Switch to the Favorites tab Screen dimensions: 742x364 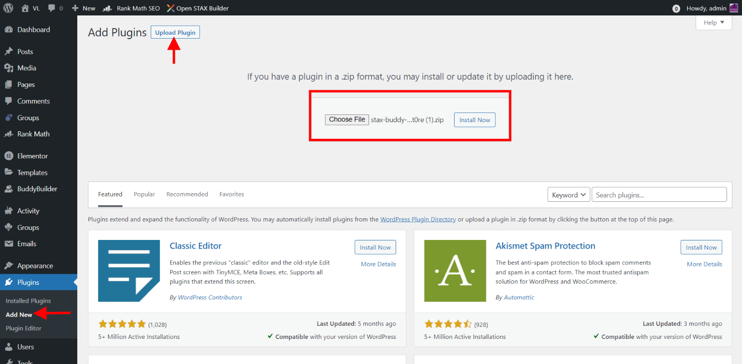point(232,194)
